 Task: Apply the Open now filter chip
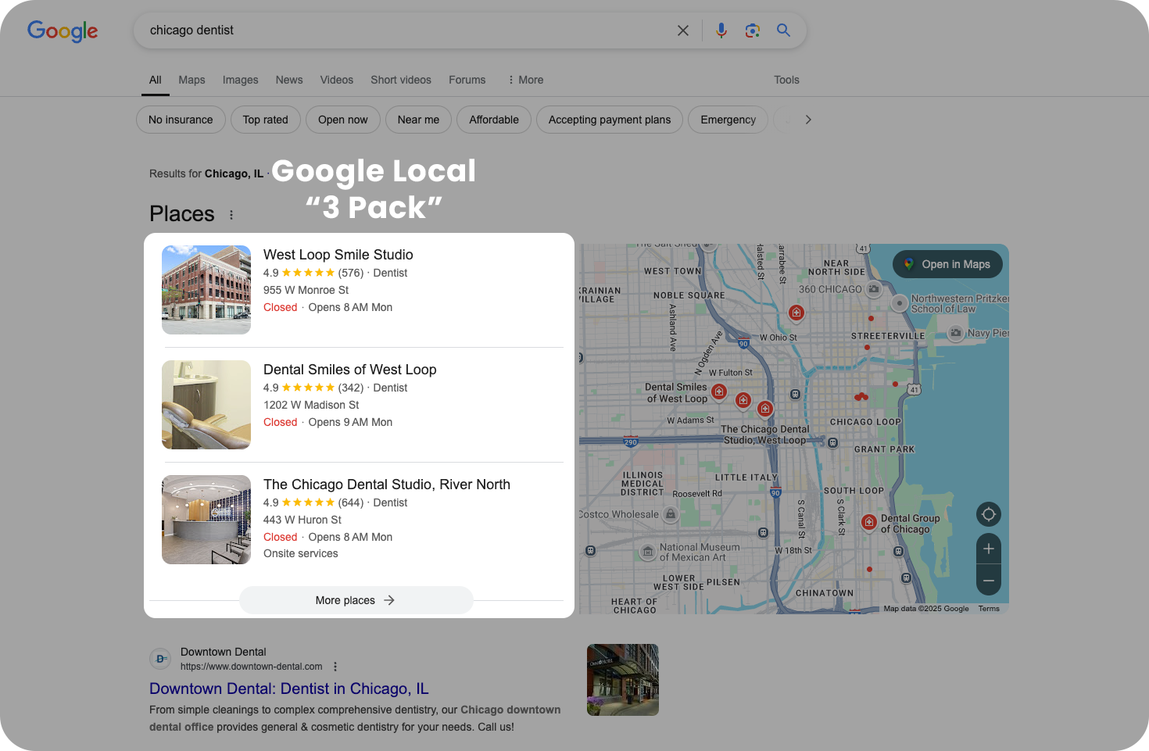pos(343,120)
